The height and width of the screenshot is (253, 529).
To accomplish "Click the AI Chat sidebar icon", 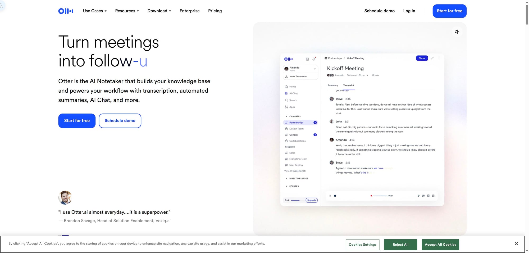I will [x=286, y=93].
